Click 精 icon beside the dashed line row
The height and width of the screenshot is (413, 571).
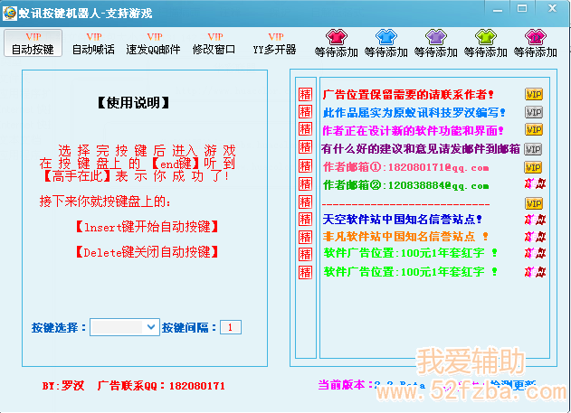click(x=305, y=202)
